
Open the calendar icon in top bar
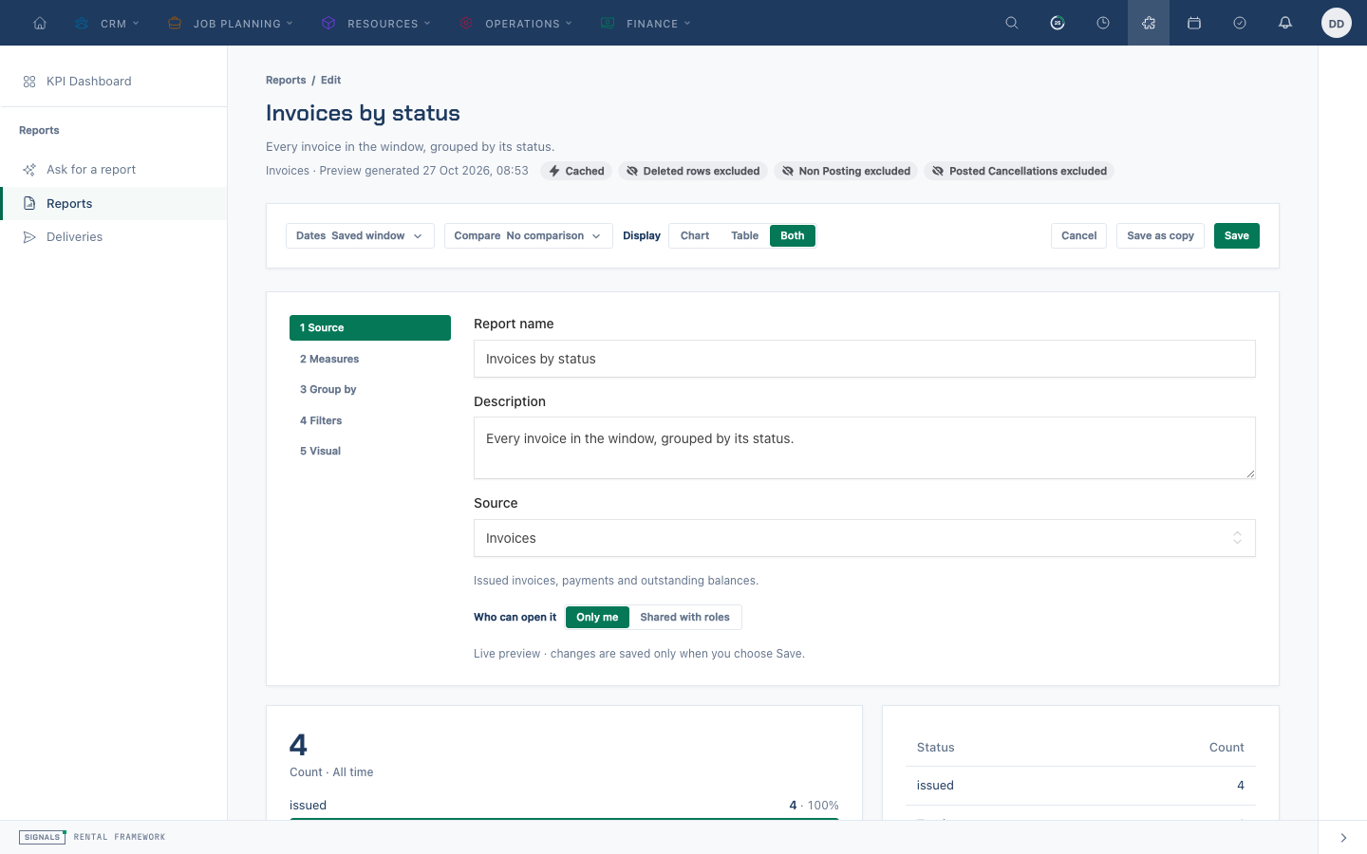point(1194,23)
